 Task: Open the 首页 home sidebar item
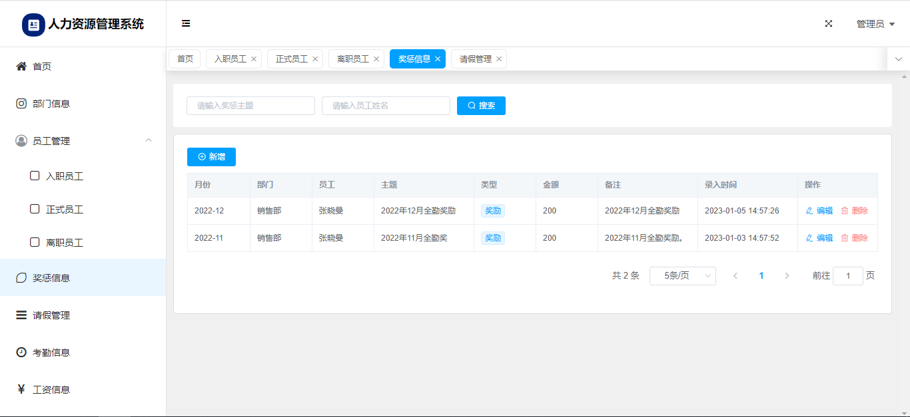point(42,67)
